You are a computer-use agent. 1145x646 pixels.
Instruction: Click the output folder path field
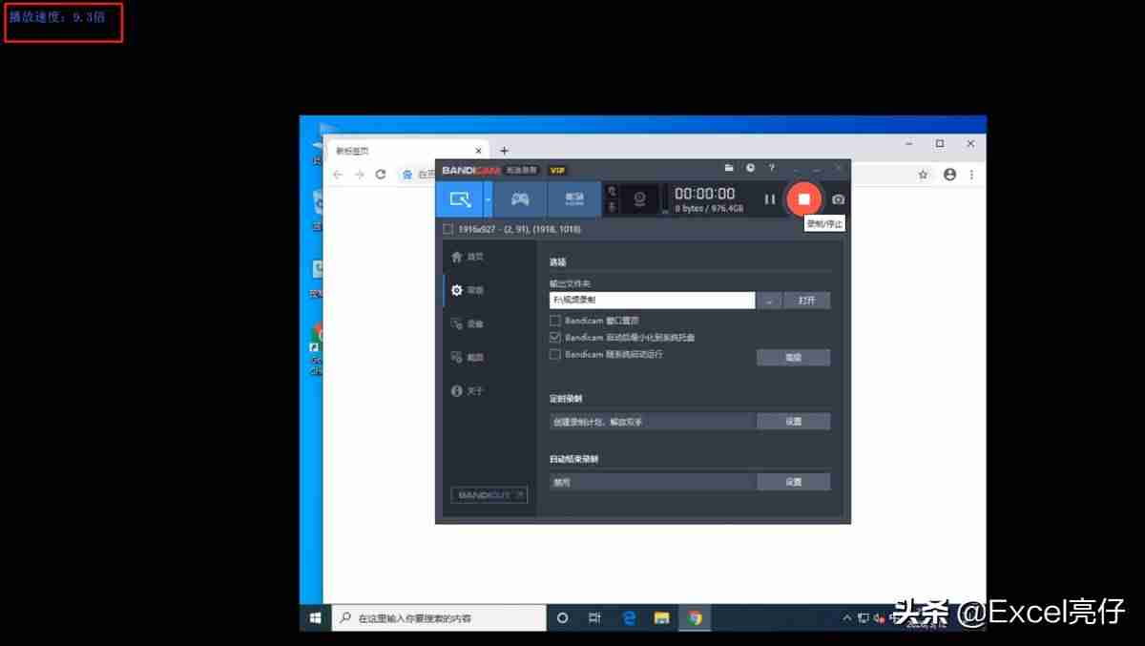point(653,301)
